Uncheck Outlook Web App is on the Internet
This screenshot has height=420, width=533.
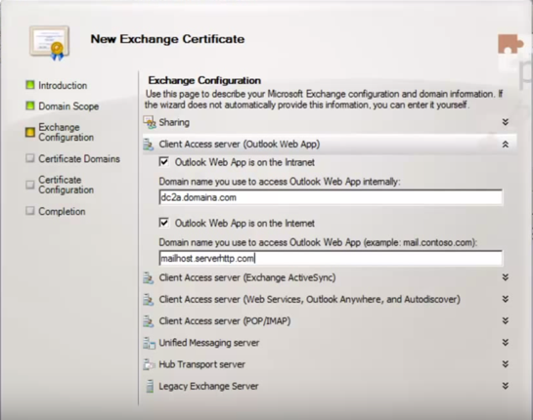point(164,223)
